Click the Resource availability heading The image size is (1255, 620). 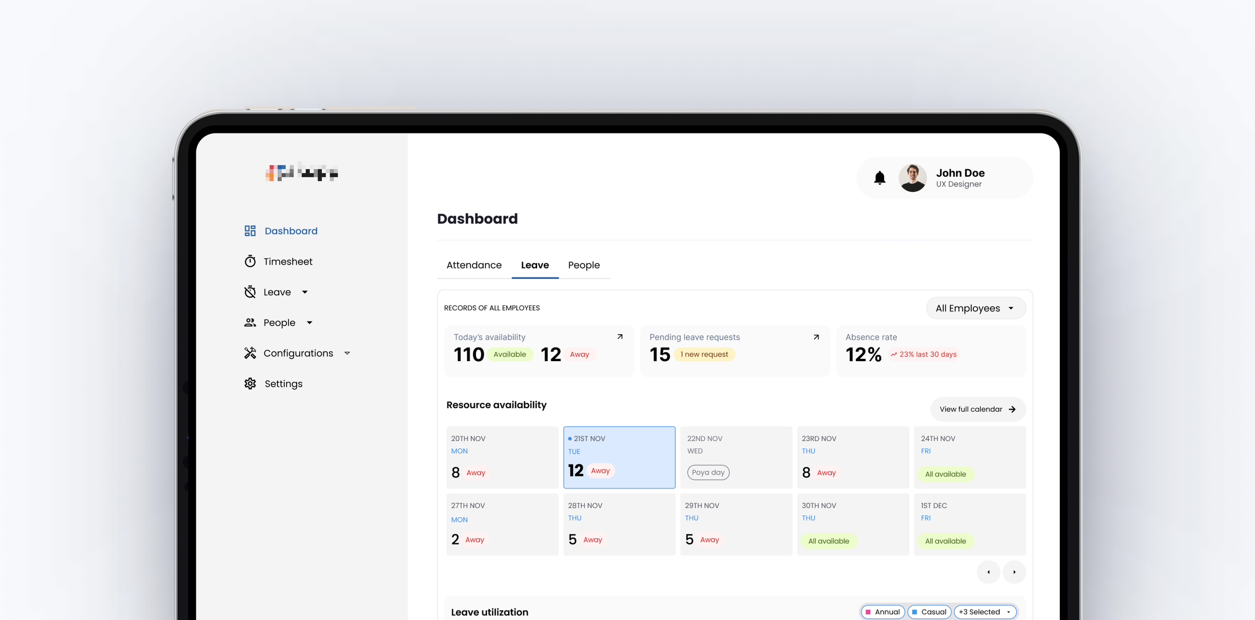click(496, 405)
